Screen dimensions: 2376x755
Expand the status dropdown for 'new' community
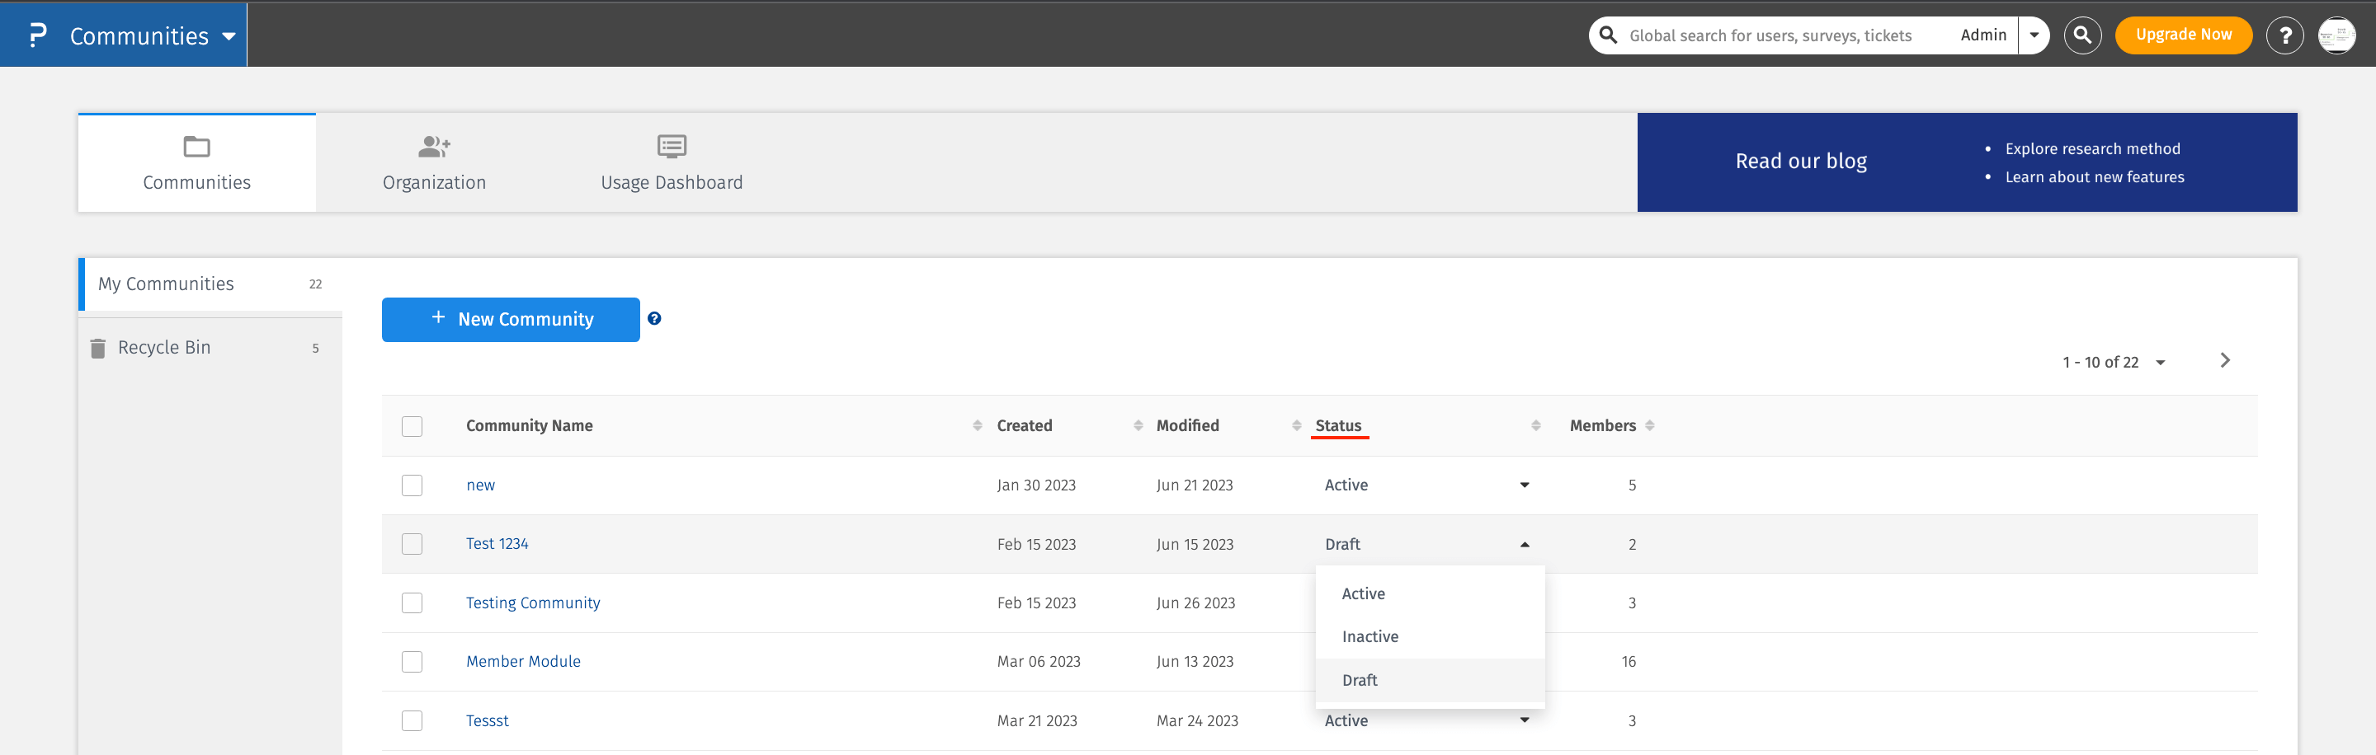(1524, 485)
